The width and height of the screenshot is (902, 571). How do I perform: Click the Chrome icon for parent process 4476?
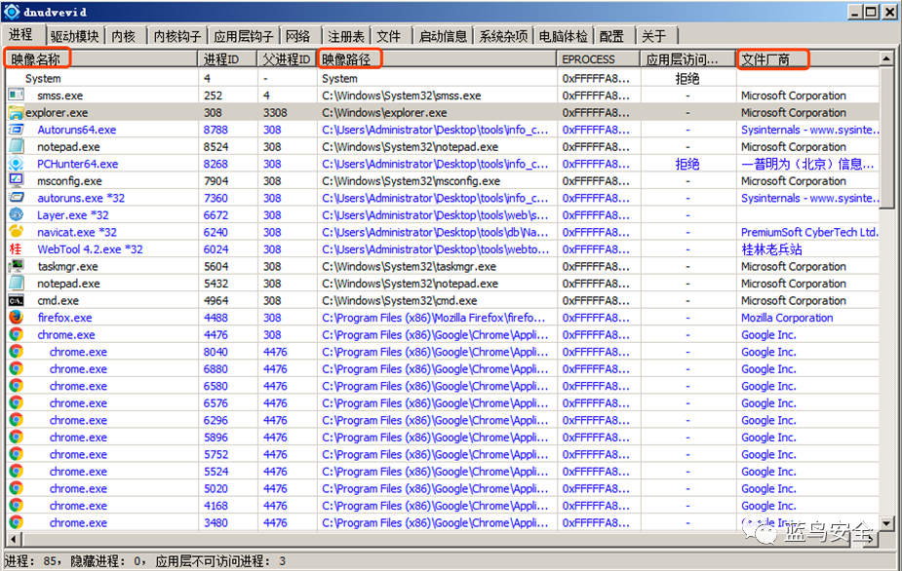pos(17,334)
